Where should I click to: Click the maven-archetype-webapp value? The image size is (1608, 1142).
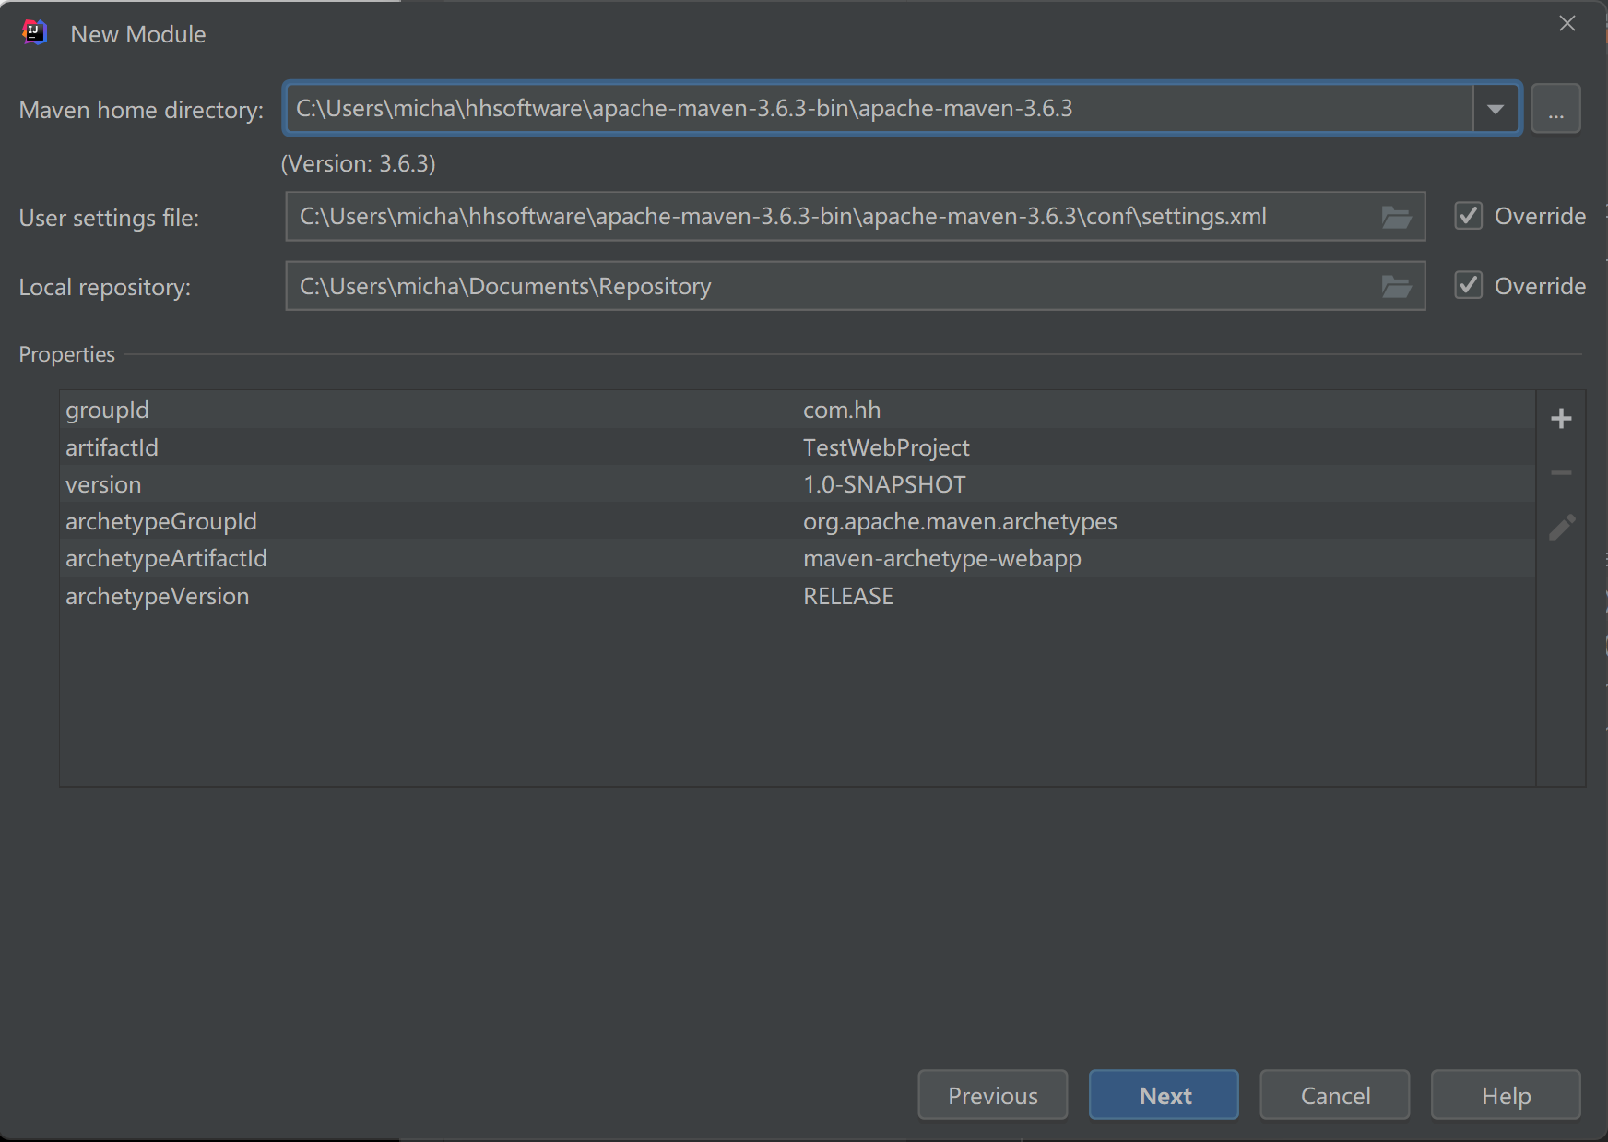[x=942, y=558]
